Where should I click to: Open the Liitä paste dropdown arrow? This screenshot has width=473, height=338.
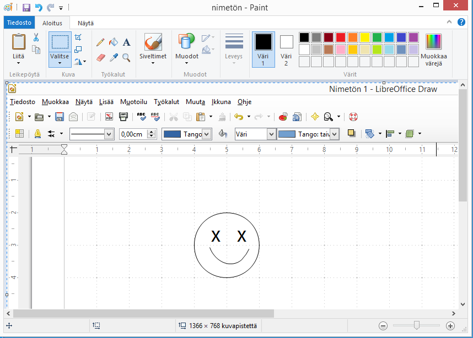(18, 63)
